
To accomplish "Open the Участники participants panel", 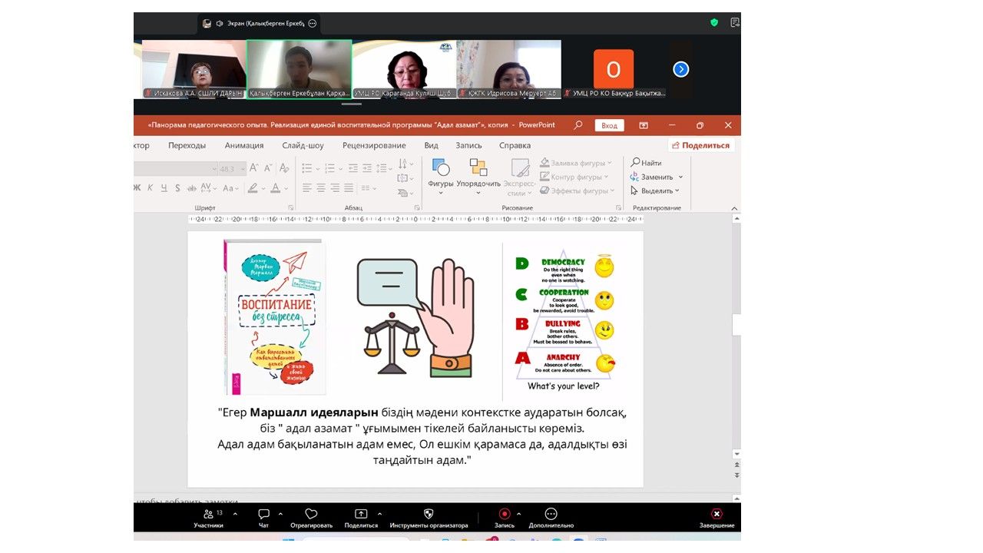I will click(208, 518).
